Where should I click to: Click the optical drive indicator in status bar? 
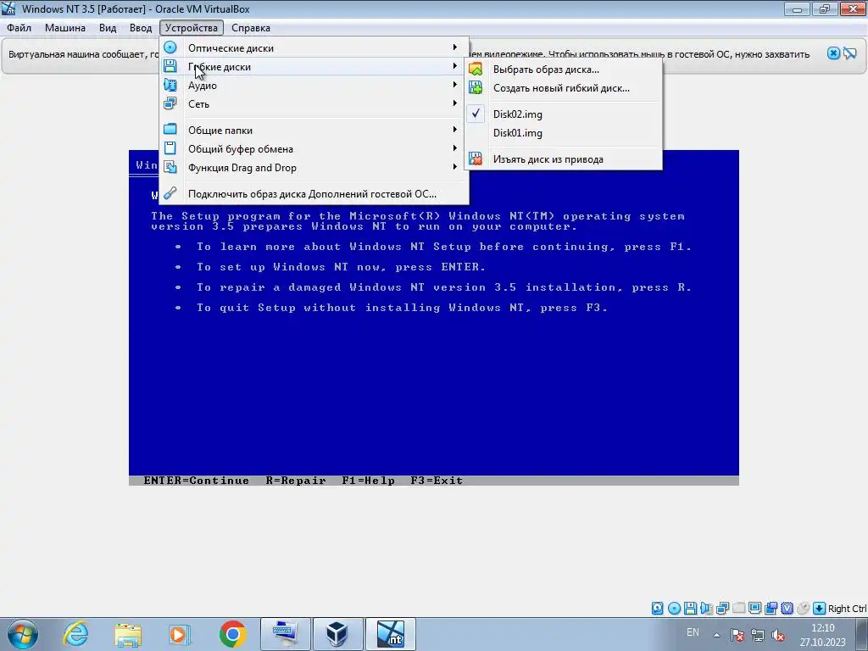(674, 609)
